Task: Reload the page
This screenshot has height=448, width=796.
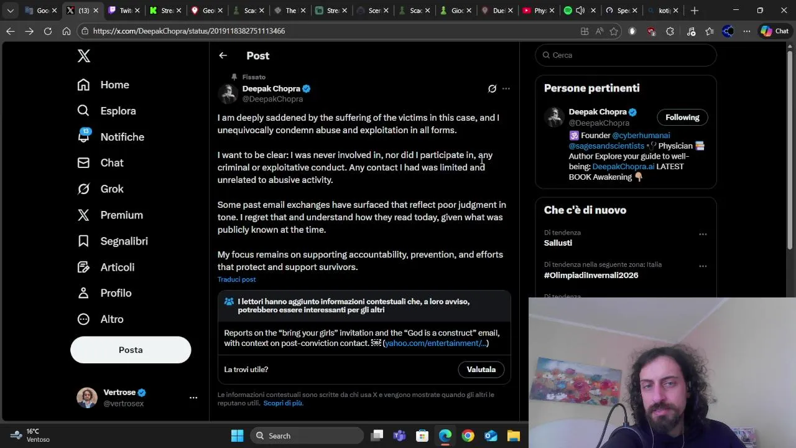Action: point(48,31)
